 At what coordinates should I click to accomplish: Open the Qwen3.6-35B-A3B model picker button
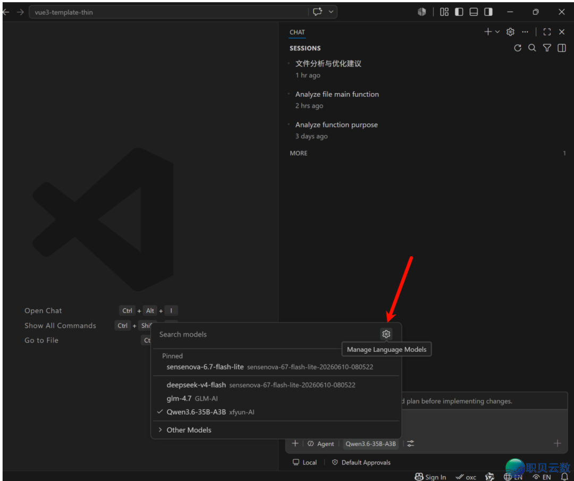coord(370,444)
